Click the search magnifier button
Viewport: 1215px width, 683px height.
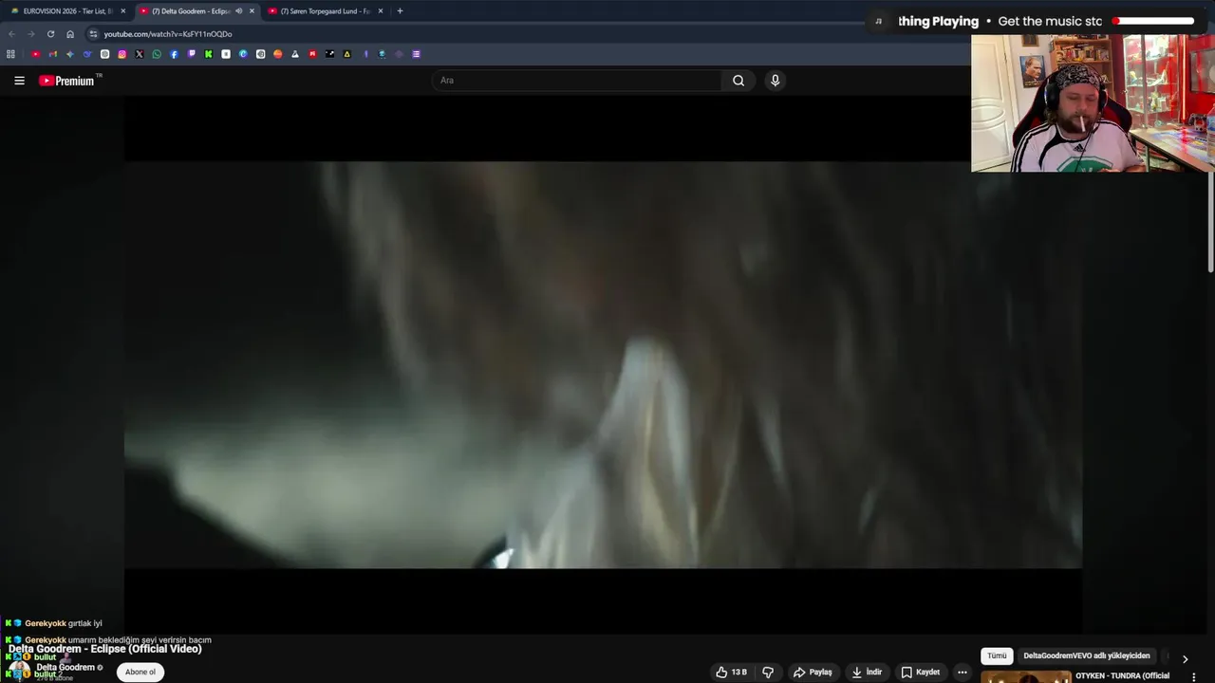[x=738, y=81]
